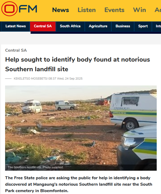Click the partially visible menu after Win

tap(158, 10)
